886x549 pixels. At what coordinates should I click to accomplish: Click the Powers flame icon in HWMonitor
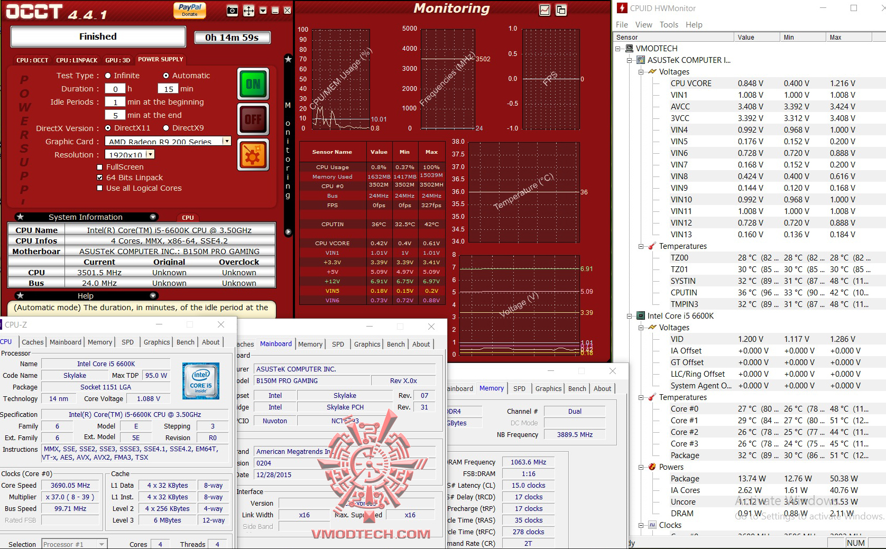(652, 467)
